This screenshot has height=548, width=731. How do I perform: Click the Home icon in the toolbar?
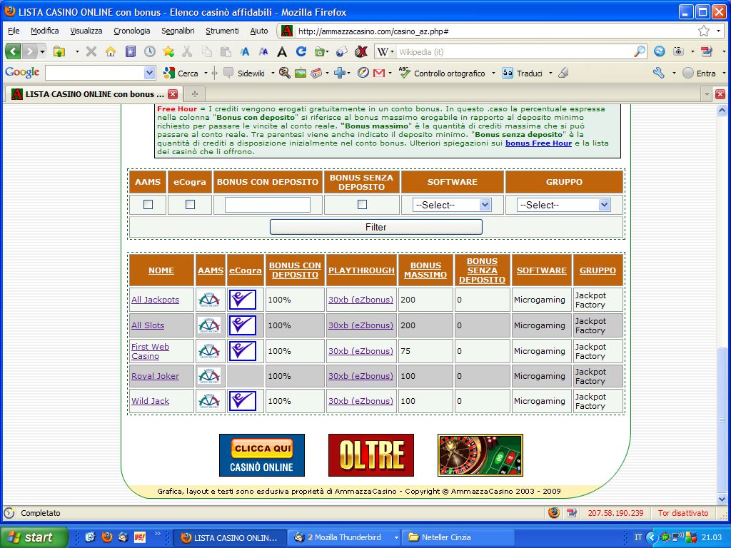point(111,51)
